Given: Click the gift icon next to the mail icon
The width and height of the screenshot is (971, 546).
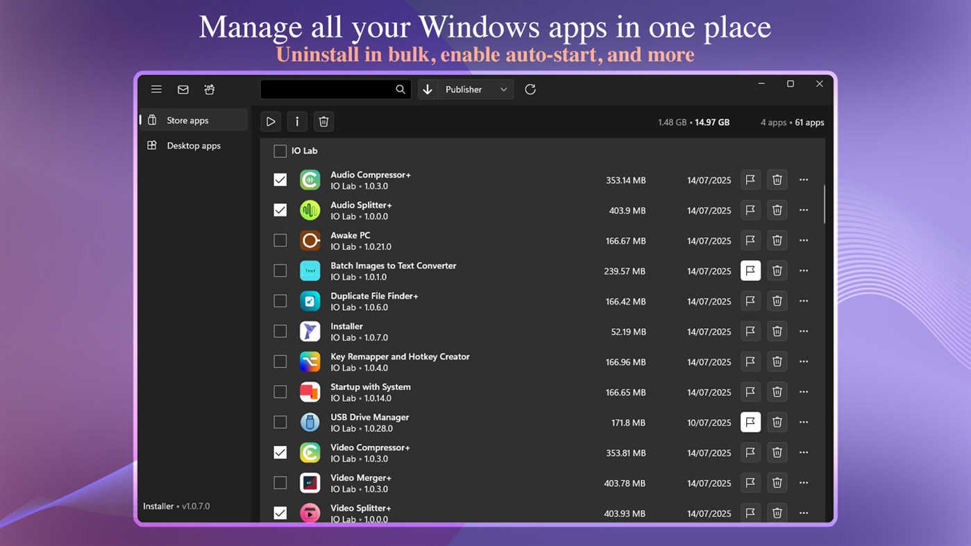Looking at the screenshot, I should click(x=209, y=89).
